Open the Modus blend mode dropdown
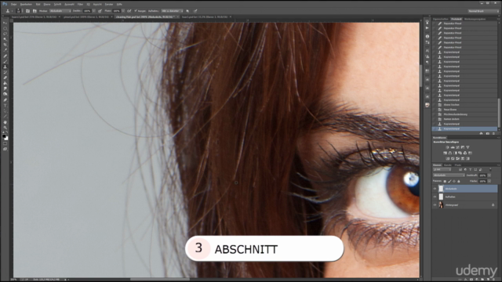This screenshot has height=282, width=502. pos(60,11)
